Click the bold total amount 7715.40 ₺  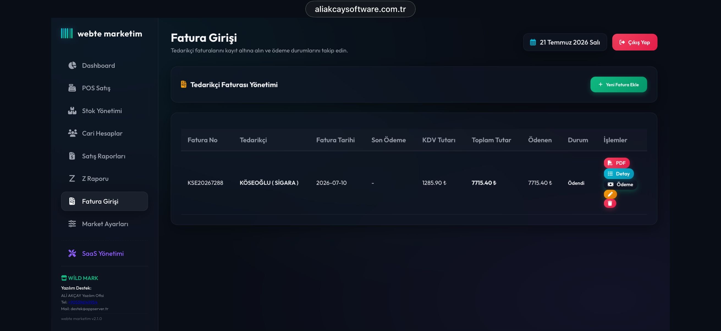tap(484, 183)
